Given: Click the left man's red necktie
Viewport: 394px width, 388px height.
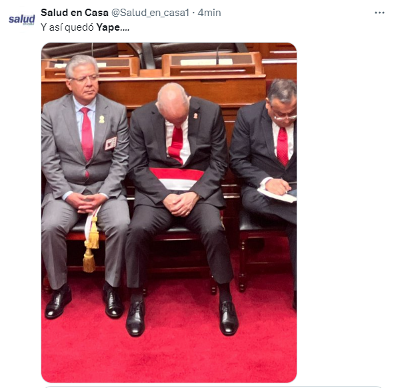Looking at the screenshot, I should pos(87,135).
